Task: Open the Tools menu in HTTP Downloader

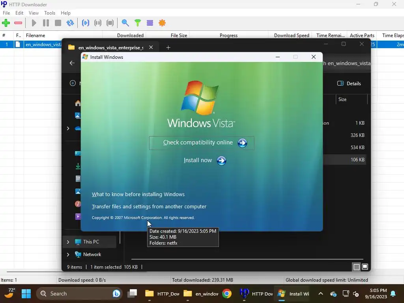Action: (50, 13)
